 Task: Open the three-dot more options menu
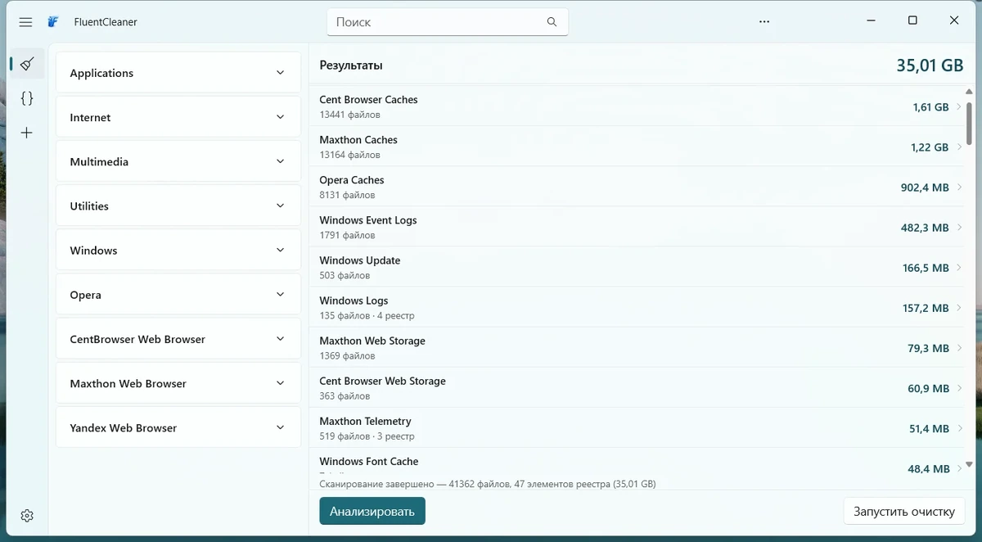pyautogui.click(x=764, y=22)
